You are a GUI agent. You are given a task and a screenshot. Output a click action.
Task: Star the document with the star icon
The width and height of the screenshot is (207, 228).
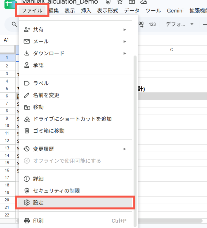(x=120, y=2)
